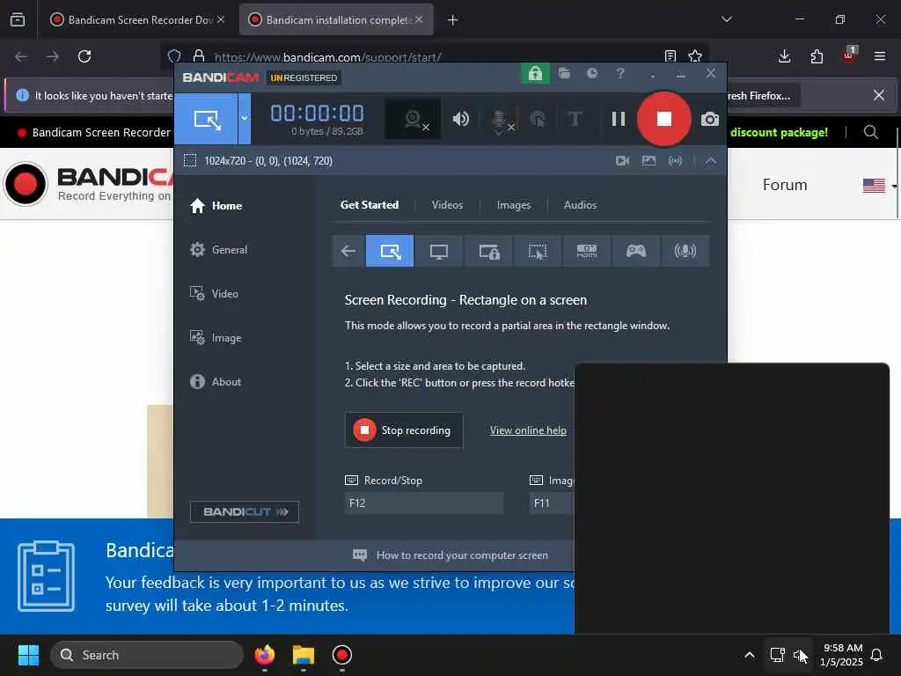Screen dimensions: 901x676
Task: Open the recording mode dropdown arrow
Action: point(245,119)
